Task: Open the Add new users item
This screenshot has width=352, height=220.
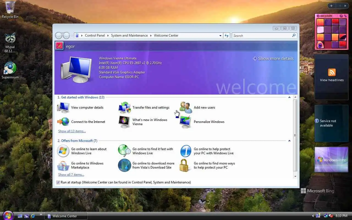Action: [x=197, y=108]
